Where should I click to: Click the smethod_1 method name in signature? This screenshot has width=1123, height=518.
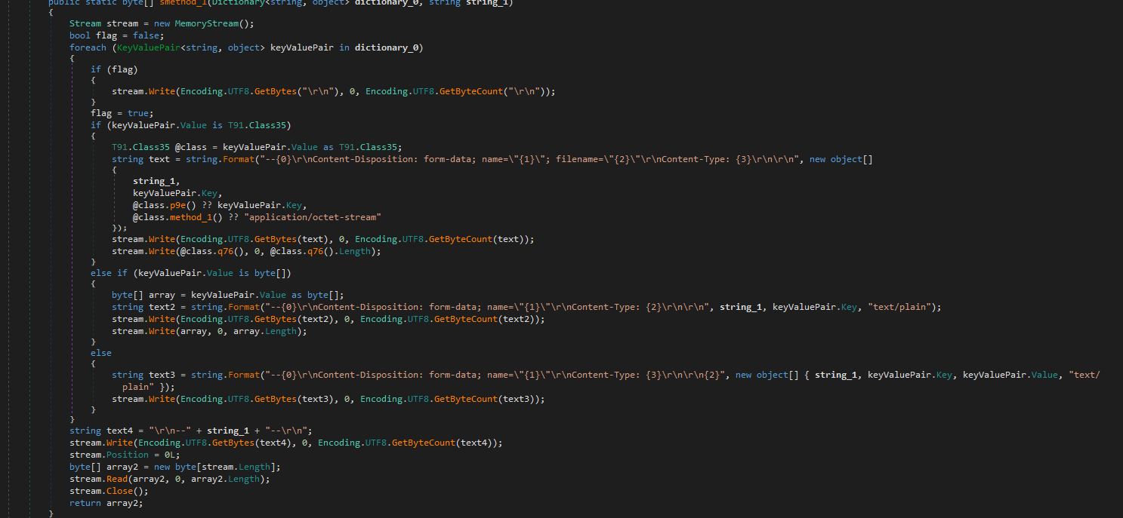pos(187,2)
